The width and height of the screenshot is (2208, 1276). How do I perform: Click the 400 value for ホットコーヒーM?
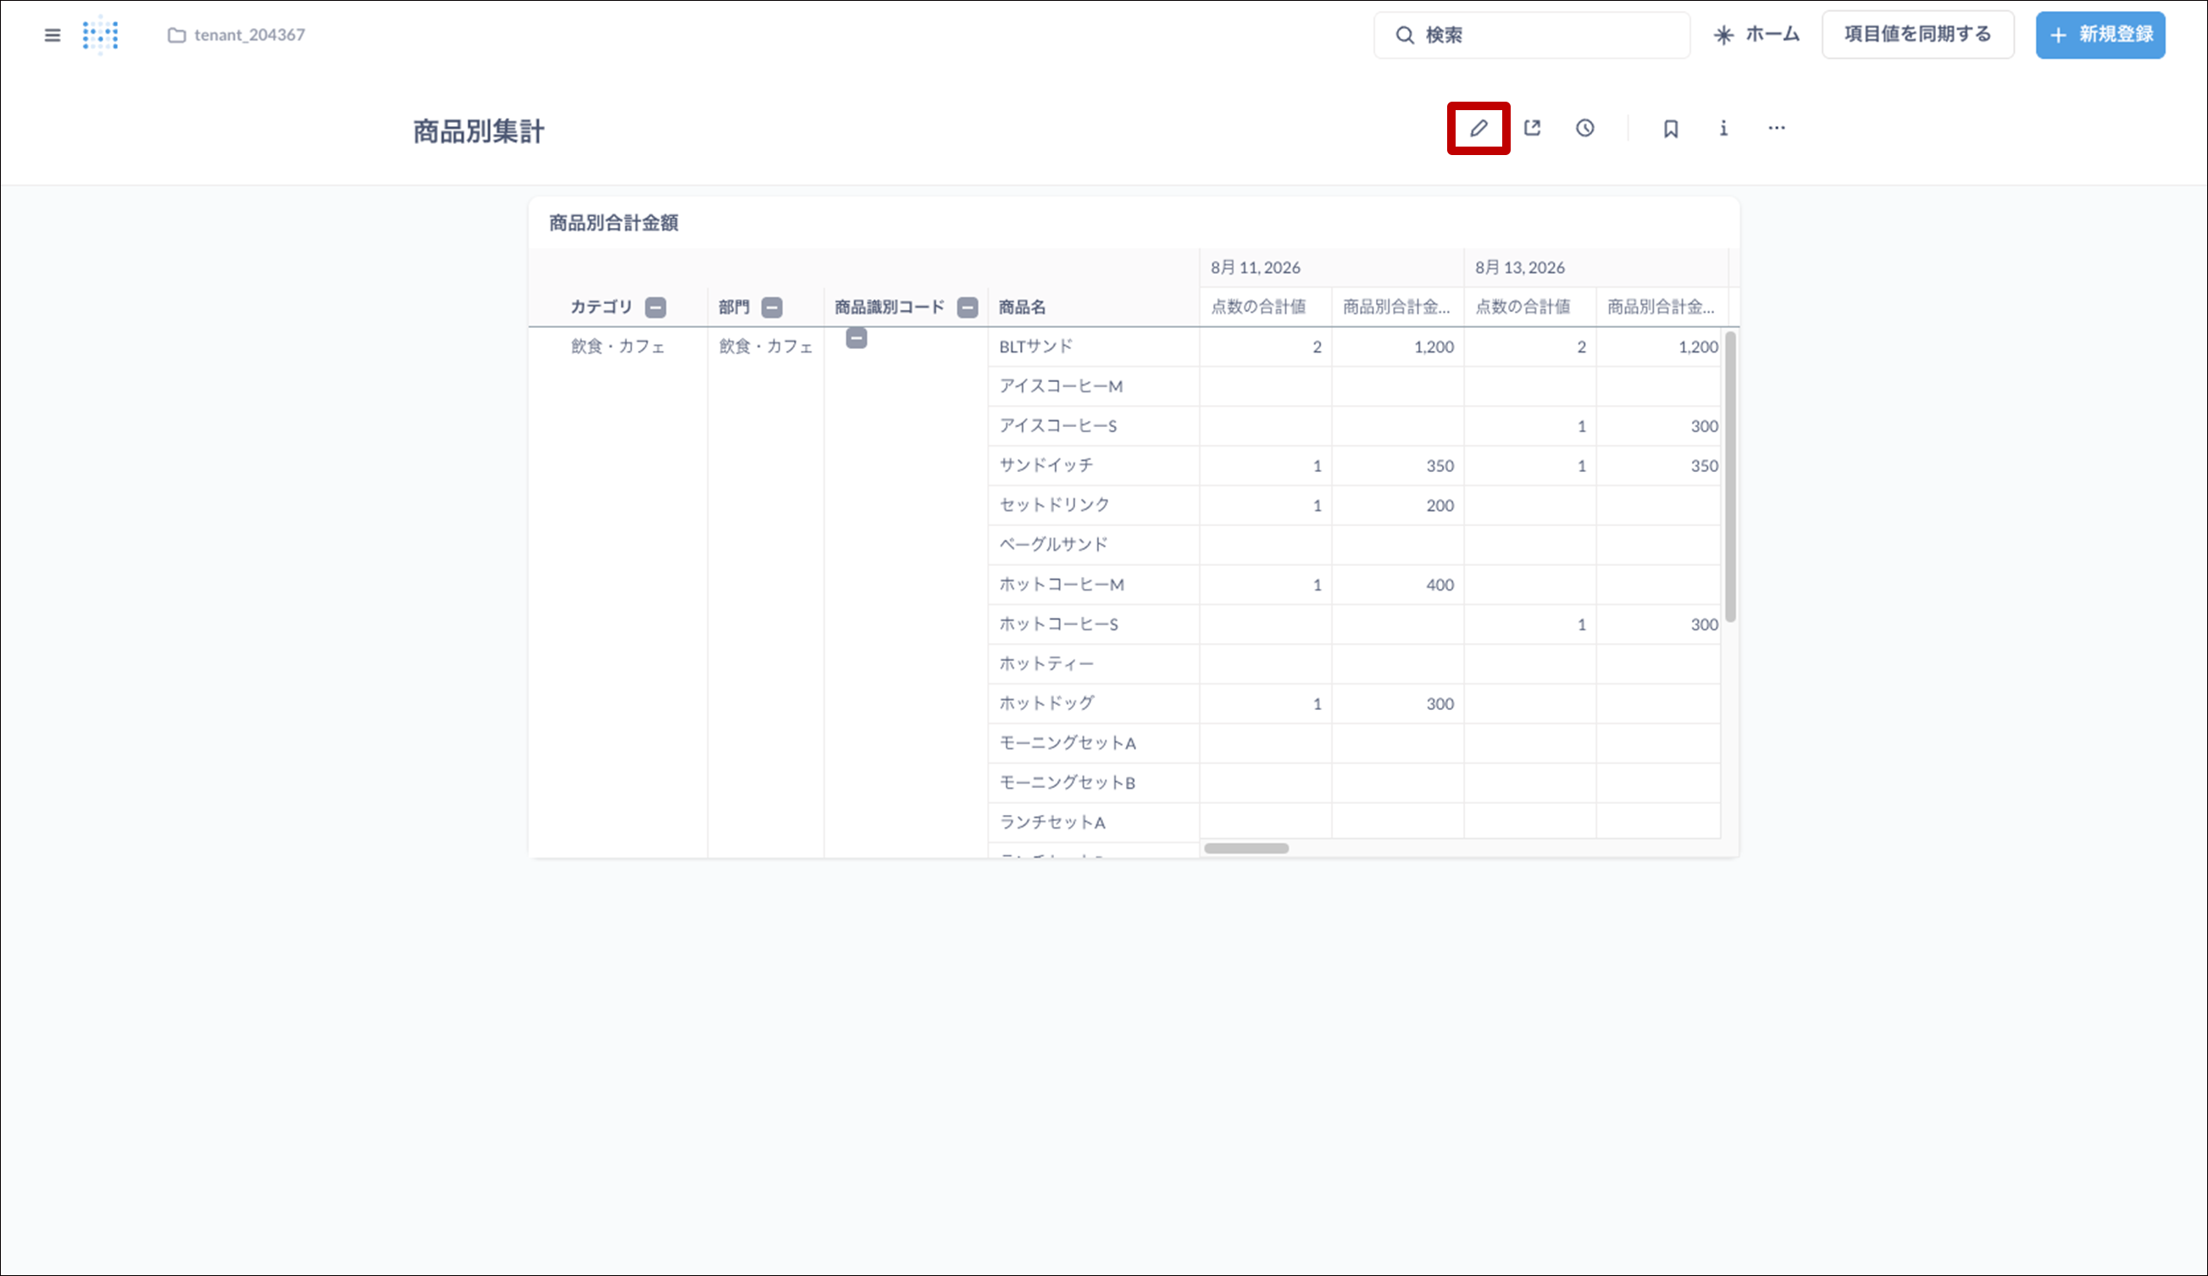point(1440,585)
